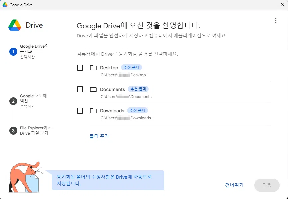Check the Documents folder checkbox
Viewport: 288px width, 199px height.
80,89
